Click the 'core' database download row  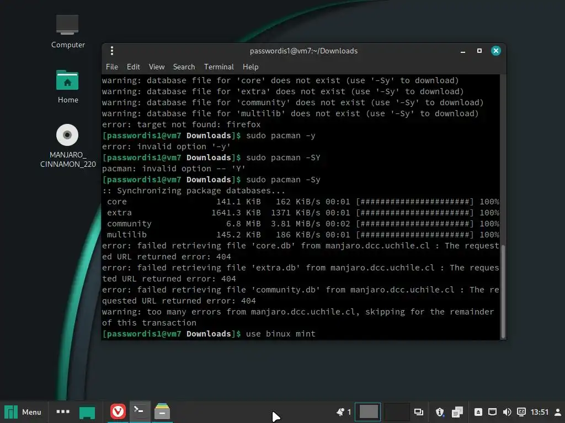[303, 202]
